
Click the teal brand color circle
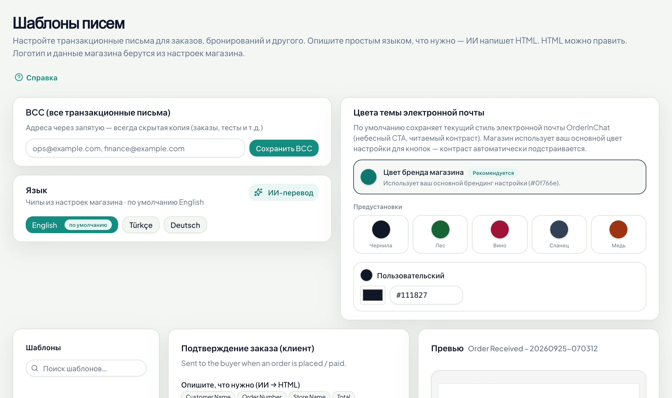[x=369, y=177]
